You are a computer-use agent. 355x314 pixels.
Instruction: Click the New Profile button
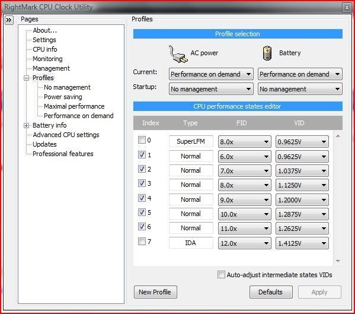[x=155, y=292]
